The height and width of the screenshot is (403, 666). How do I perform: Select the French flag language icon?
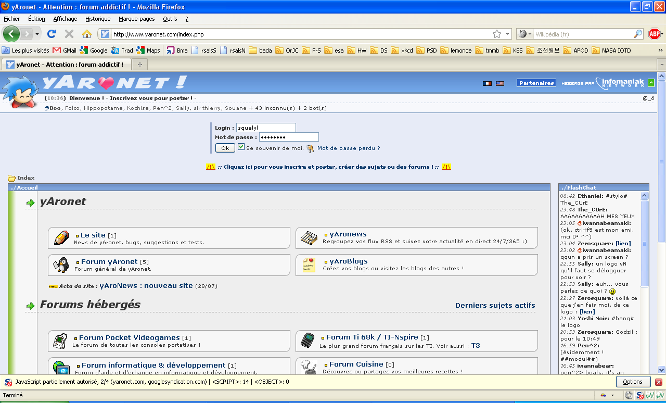click(x=487, y=83)
